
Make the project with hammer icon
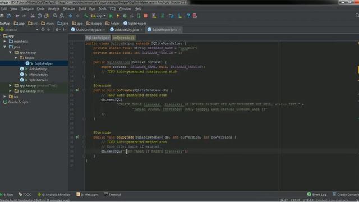point(86,16)
